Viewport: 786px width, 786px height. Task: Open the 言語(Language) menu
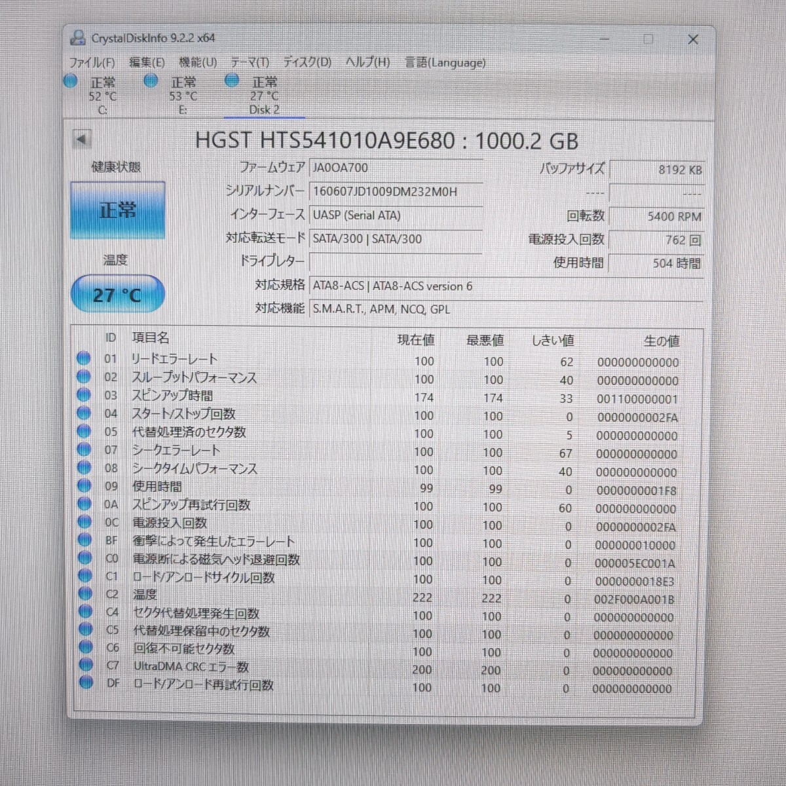(445, 63)
